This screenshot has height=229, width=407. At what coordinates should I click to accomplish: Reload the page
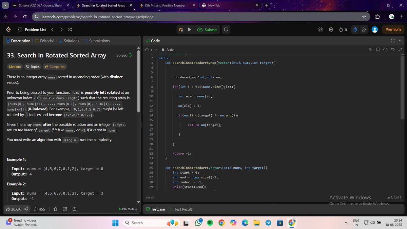pos(25,17)
